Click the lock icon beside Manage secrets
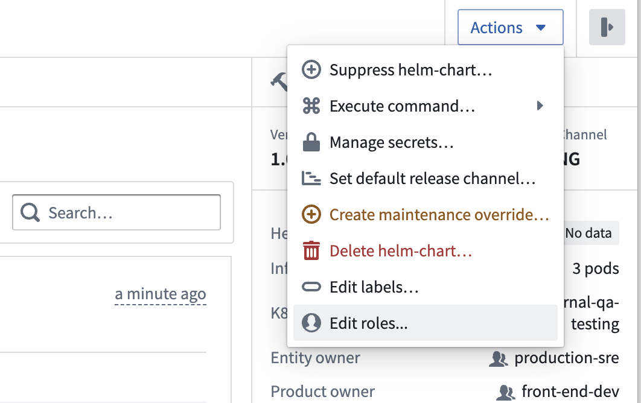 pos(311,142)
